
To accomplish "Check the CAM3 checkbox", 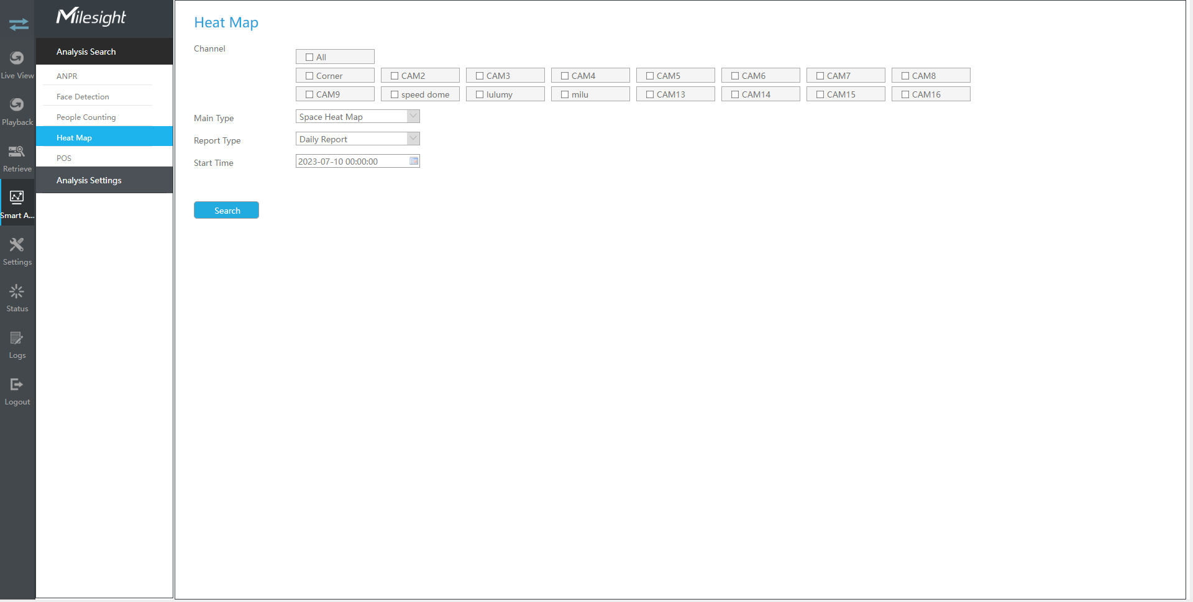I will pyautogui.click(x=480, y=76).
